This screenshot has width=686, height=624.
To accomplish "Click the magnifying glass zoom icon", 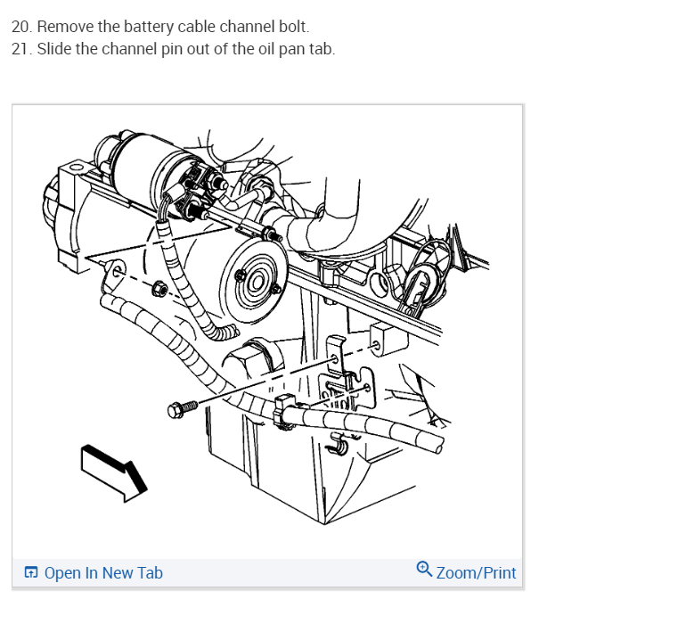I will [x=424, y=569].
